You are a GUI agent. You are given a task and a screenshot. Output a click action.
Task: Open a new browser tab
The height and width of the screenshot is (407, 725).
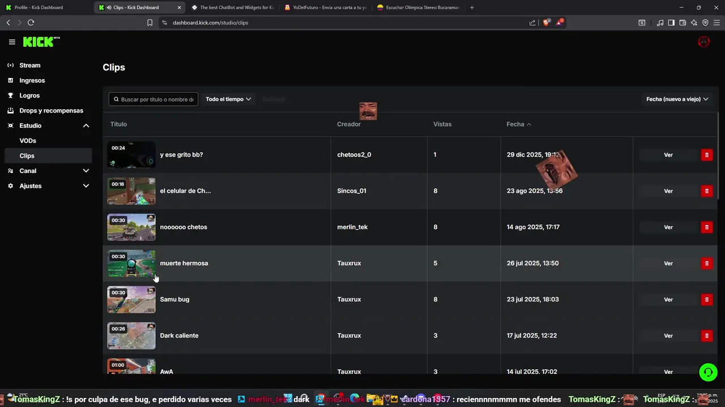point(472,7)
